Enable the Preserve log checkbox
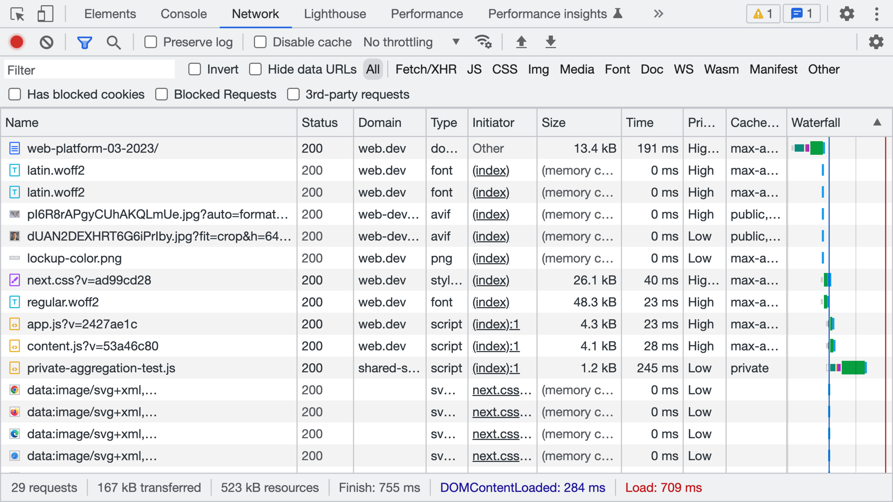 (151, 42)
